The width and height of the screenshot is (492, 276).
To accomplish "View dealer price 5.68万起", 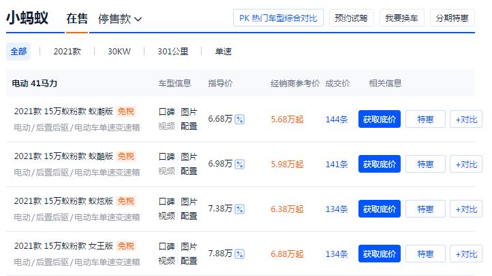I will (287, 119).
